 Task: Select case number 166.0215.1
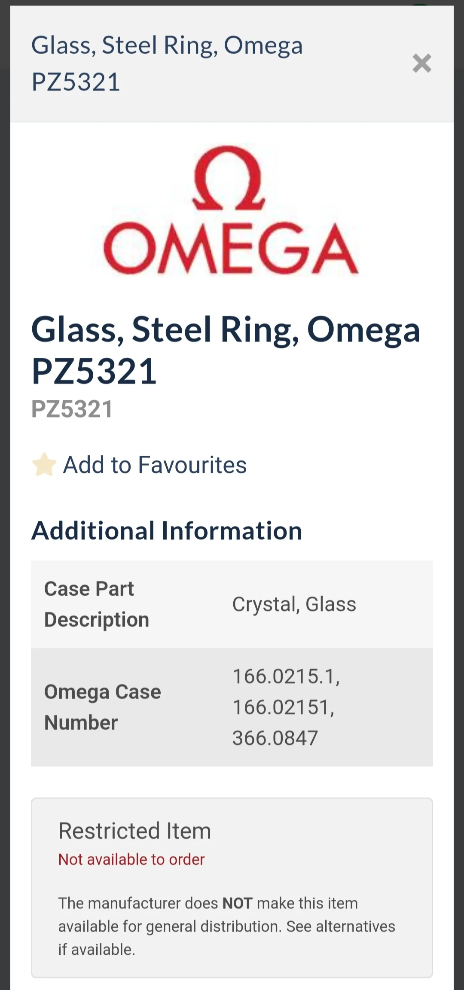286,676
